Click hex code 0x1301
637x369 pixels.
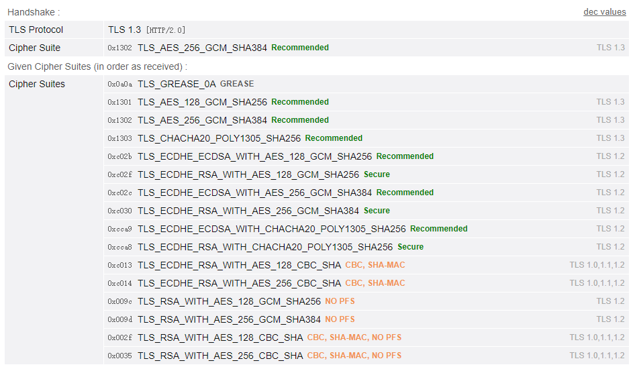click(120, 102)
